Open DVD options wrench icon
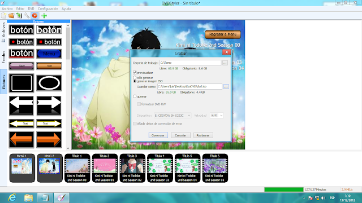Screen dimensions: 362x203 (x=27, y=15)
